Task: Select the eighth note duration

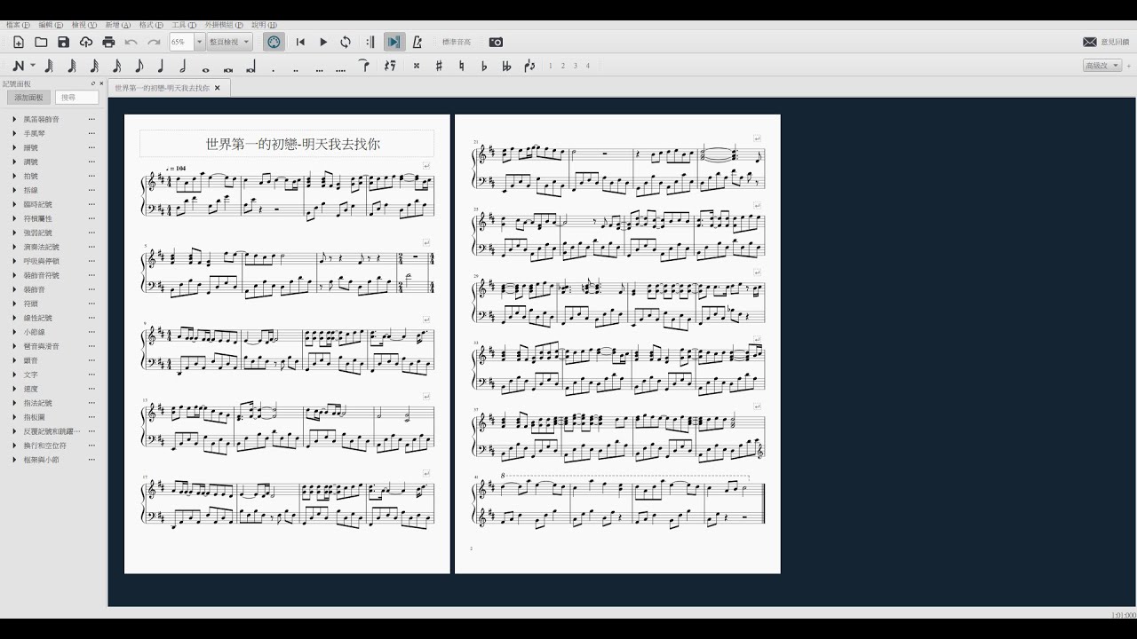Action: (139, 66)
